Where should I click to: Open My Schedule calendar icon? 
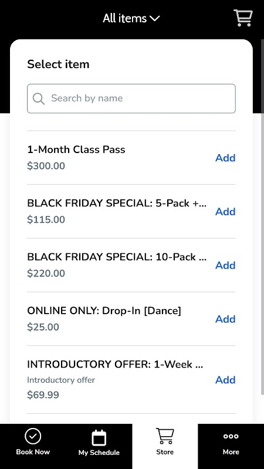(x=99, y=437)
